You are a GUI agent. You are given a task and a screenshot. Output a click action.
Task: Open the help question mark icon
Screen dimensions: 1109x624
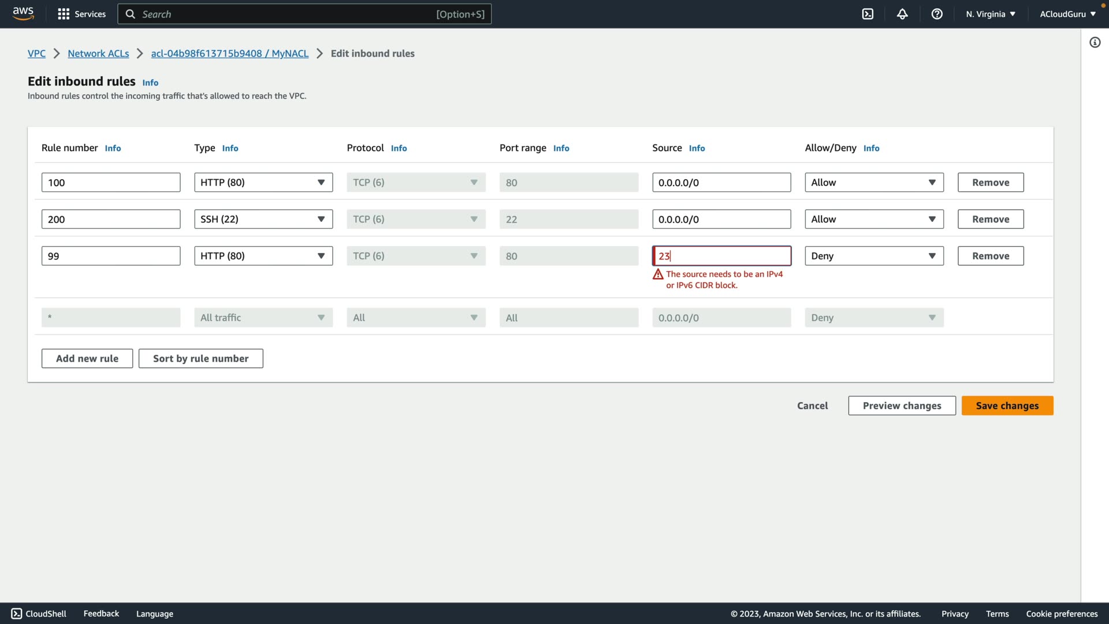pyautogui.click(x=937, y=14)
